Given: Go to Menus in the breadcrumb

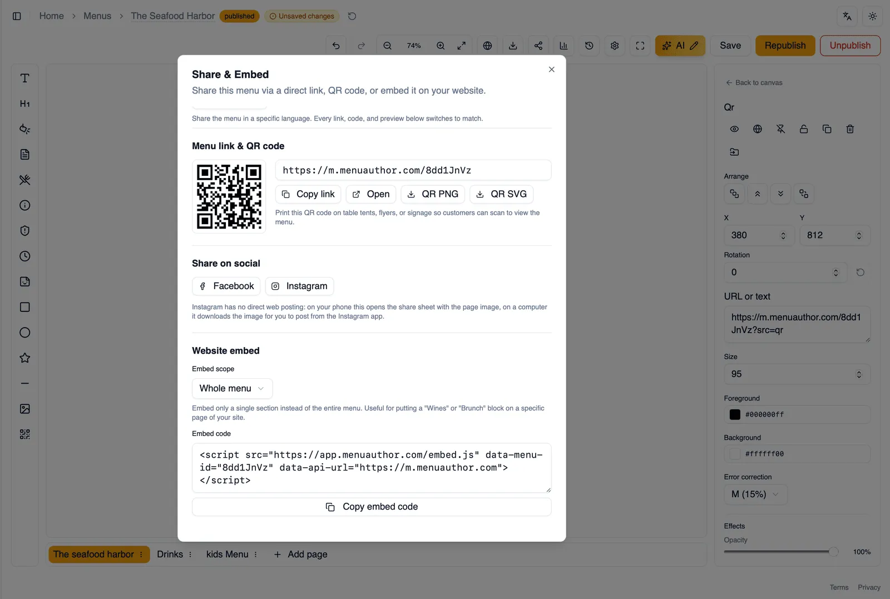Looking at the screenshot, I should [x=97, y=16].
